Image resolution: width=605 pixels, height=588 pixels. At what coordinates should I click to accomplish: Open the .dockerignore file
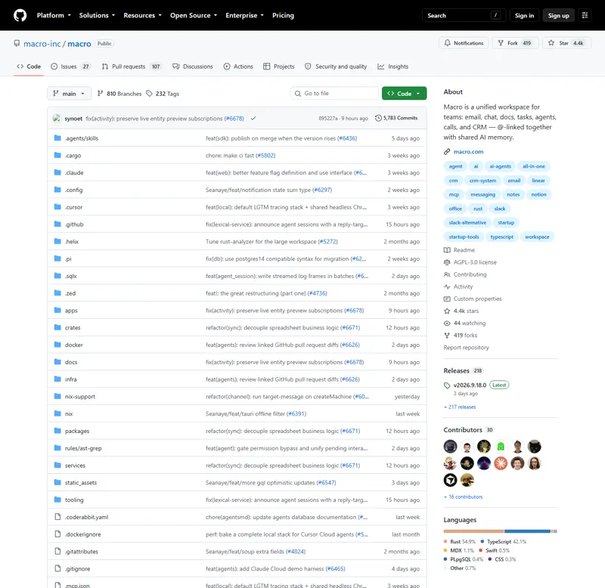click(x=82, y=534)
